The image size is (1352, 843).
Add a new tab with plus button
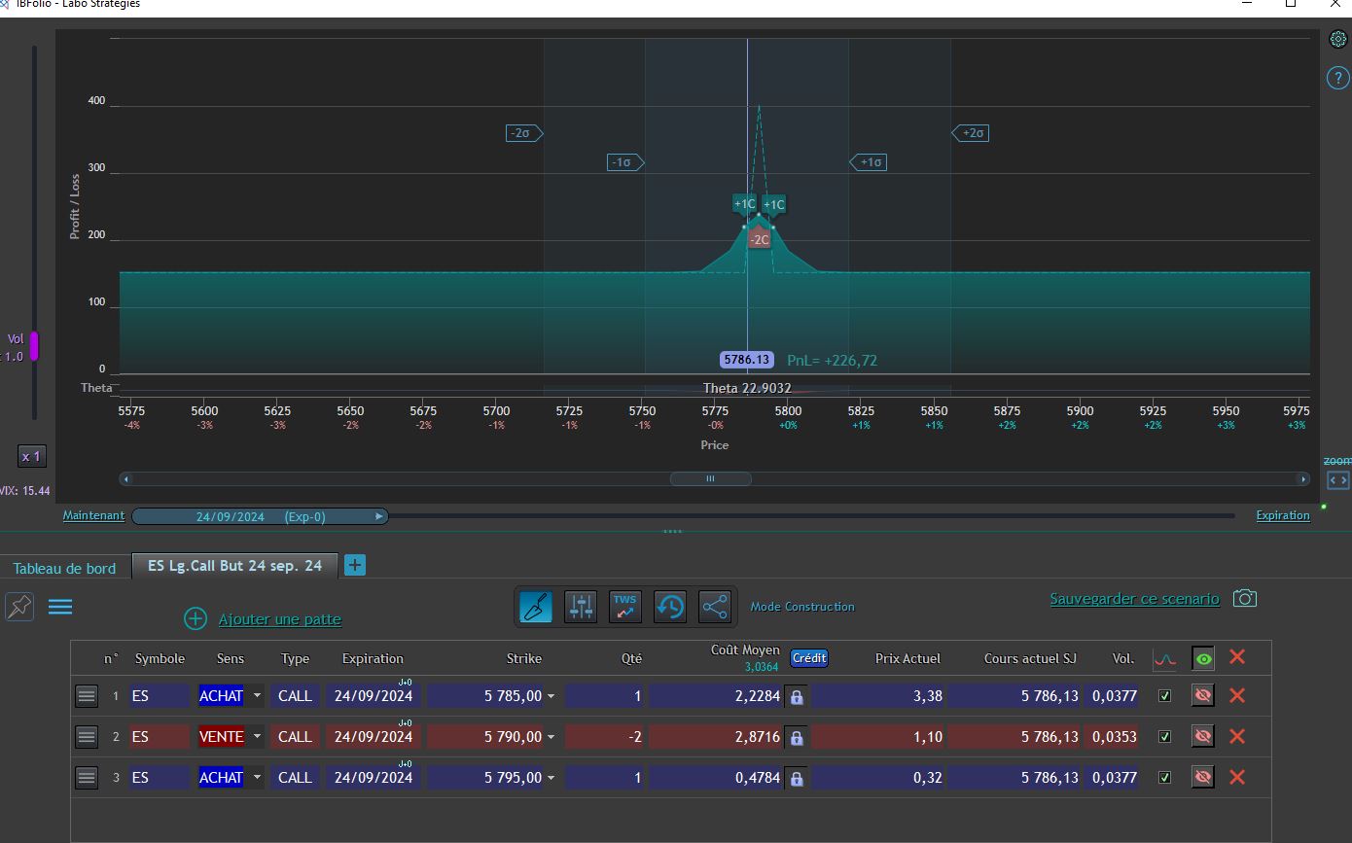click(x=355, y=565)
